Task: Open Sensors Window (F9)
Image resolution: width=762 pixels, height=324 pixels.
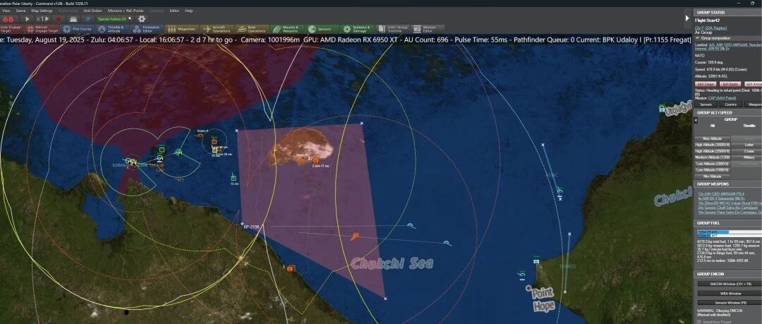Action: click(730, 303)
